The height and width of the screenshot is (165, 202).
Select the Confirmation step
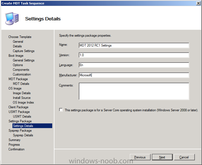point(16,149)
